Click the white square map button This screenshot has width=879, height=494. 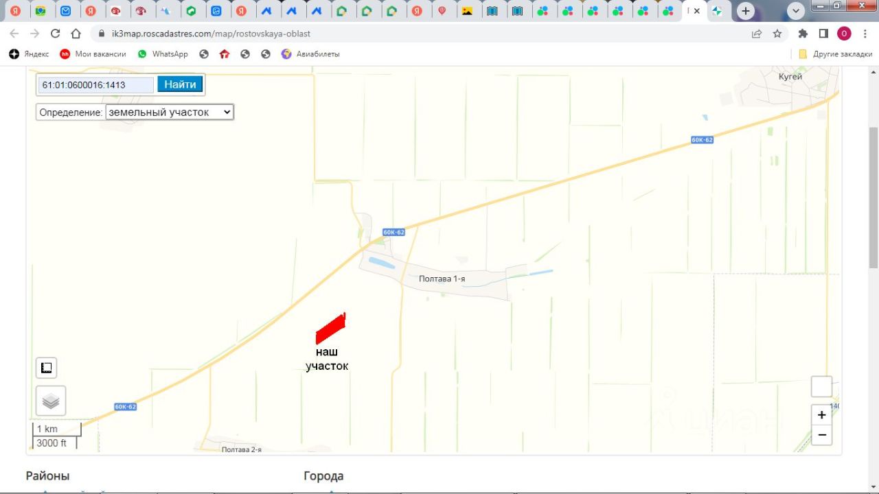(x=822, y=386)
